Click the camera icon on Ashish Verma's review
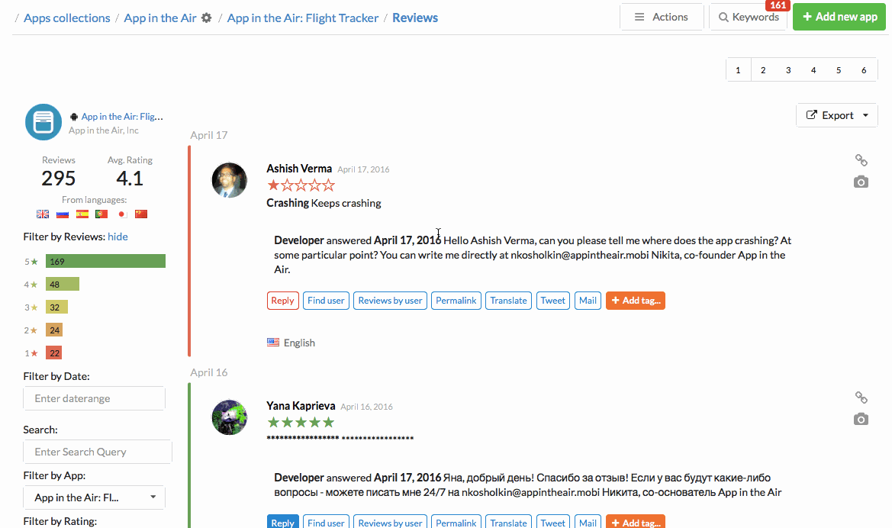Image resolution: width=892 pixels, height=528 pixels. coord(861,182)
